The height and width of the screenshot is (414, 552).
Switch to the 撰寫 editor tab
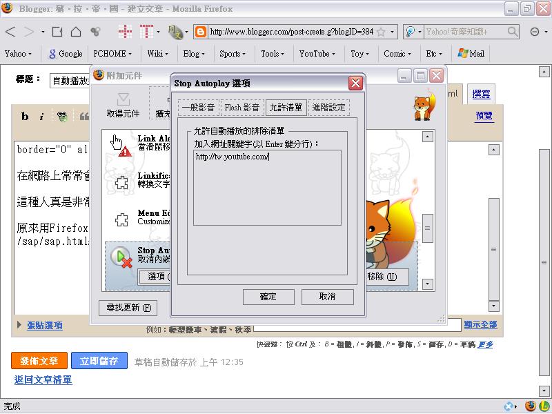point(481,94)
